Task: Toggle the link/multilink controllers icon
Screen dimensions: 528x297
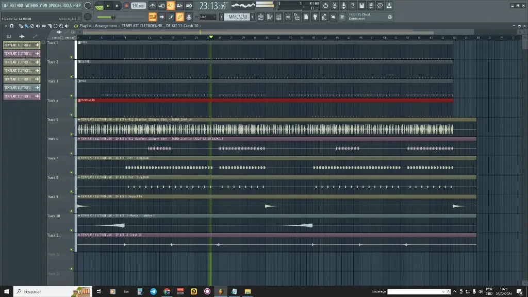Action: coord(180,17)
